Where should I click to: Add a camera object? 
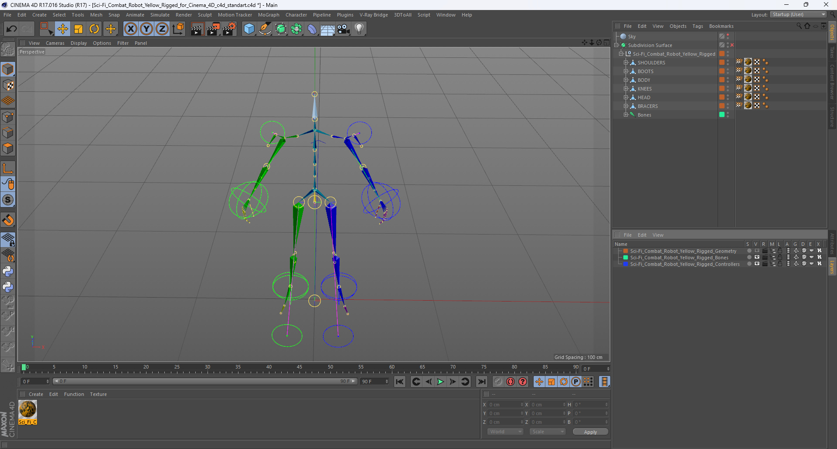pyautogui.click(x=344, y=29)
